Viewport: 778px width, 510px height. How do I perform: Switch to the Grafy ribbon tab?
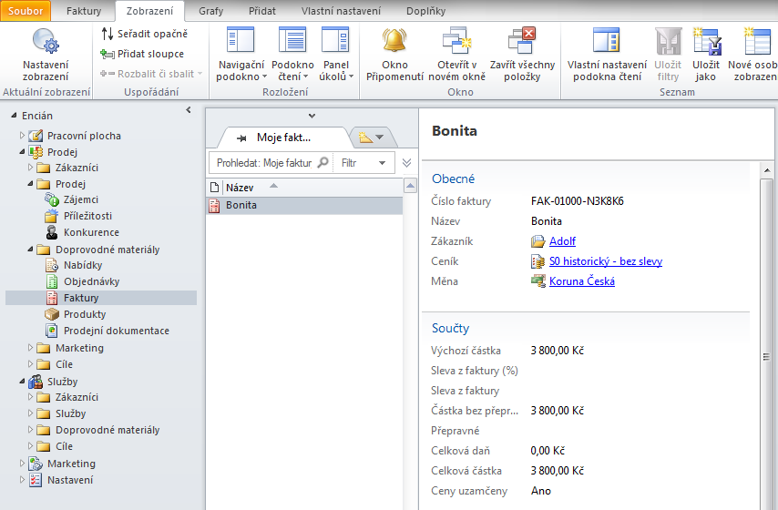click(x=210, y=10)
